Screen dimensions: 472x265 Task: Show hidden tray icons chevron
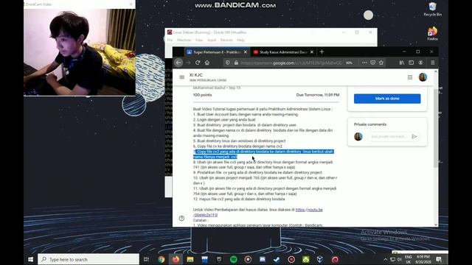[x=385, y=259]
